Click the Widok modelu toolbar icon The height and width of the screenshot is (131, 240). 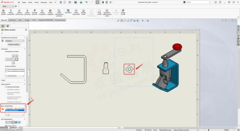(x=3, y=12)
